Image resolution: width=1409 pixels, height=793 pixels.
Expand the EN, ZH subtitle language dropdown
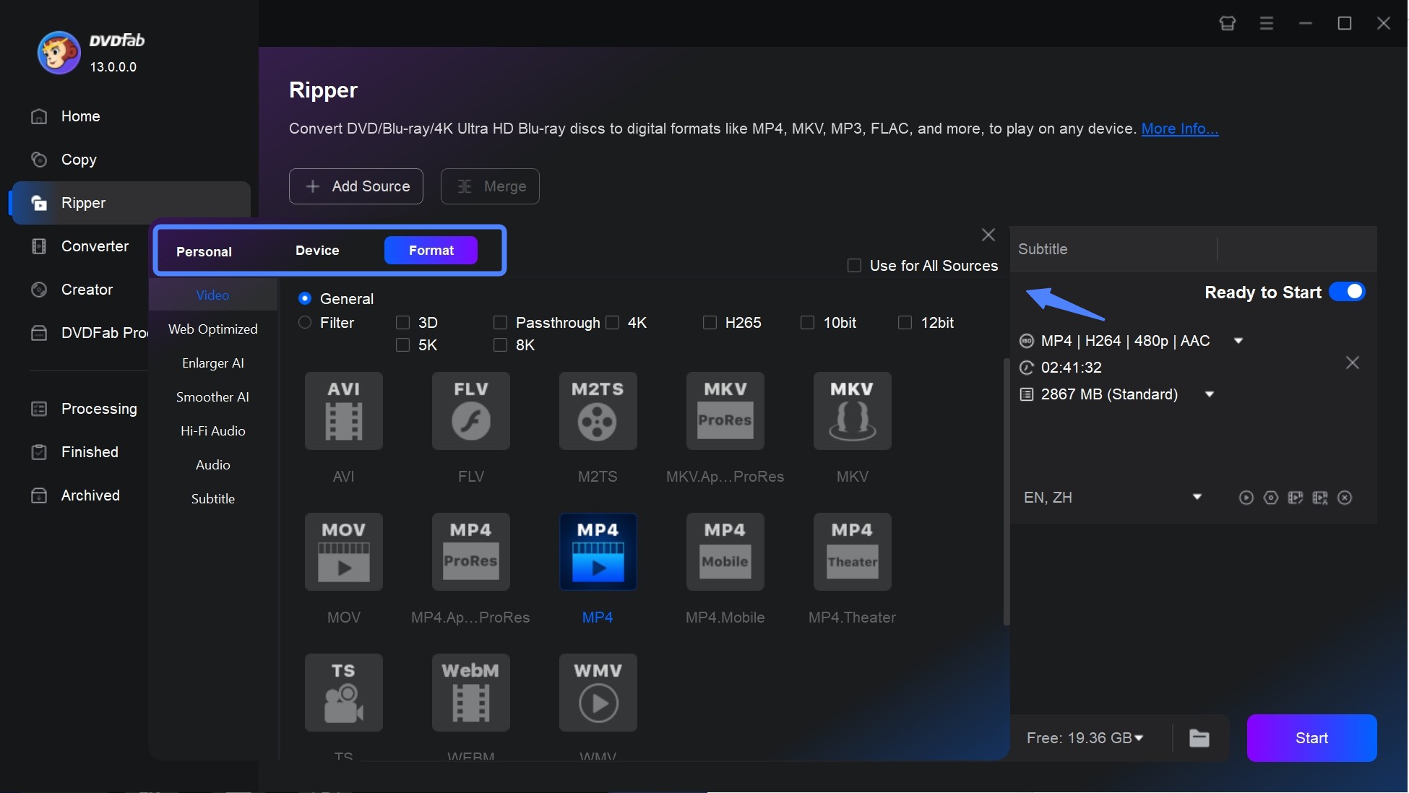(x=1197, y=497)
